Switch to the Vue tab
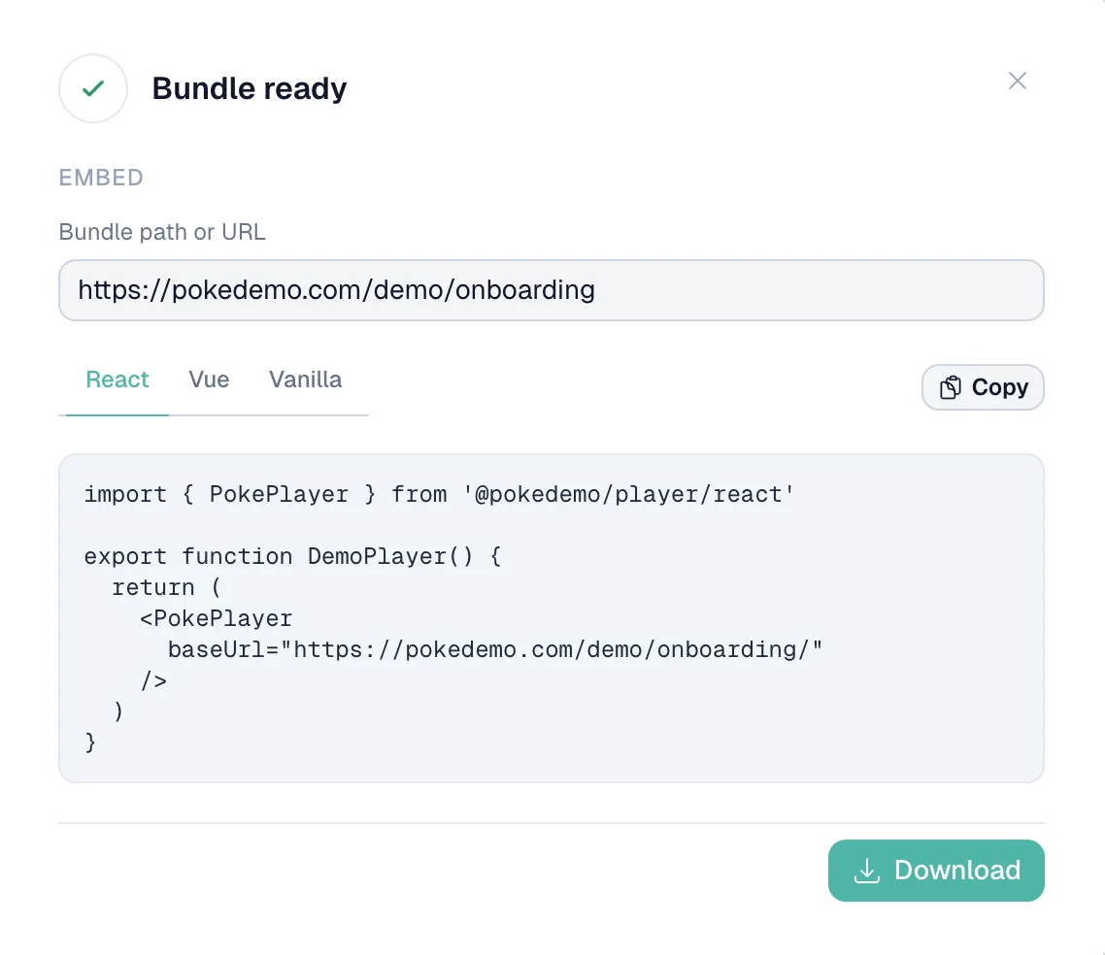The height and width of the screenshot is (955, 1105). click(209, 379)
